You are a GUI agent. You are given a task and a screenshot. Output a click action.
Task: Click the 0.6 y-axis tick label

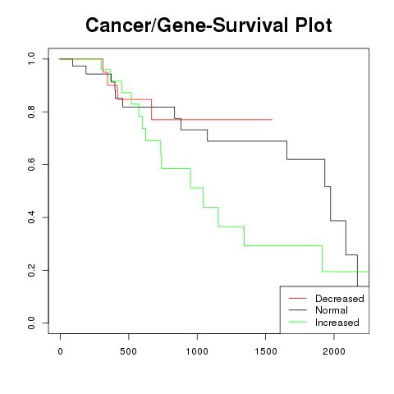(x=31, y=164)
